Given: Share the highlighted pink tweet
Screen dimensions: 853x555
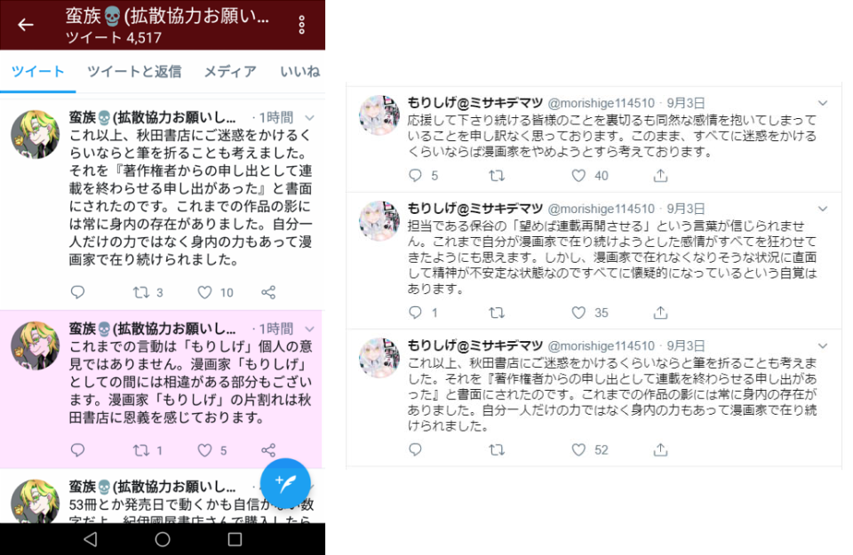Looking at the screenshot, I should [268, 450].
